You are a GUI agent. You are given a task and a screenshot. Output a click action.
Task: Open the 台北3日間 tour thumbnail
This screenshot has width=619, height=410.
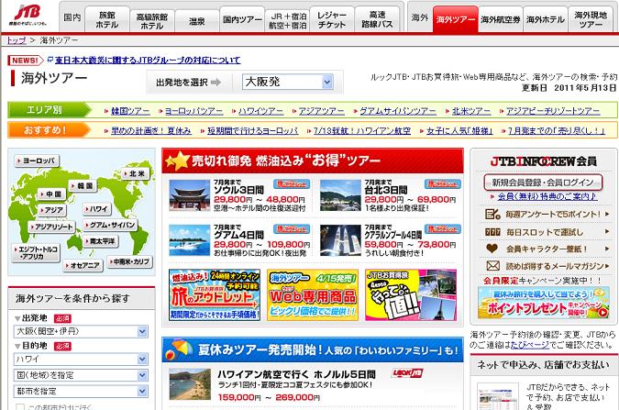pyautogui.click(x=340, y=195)
